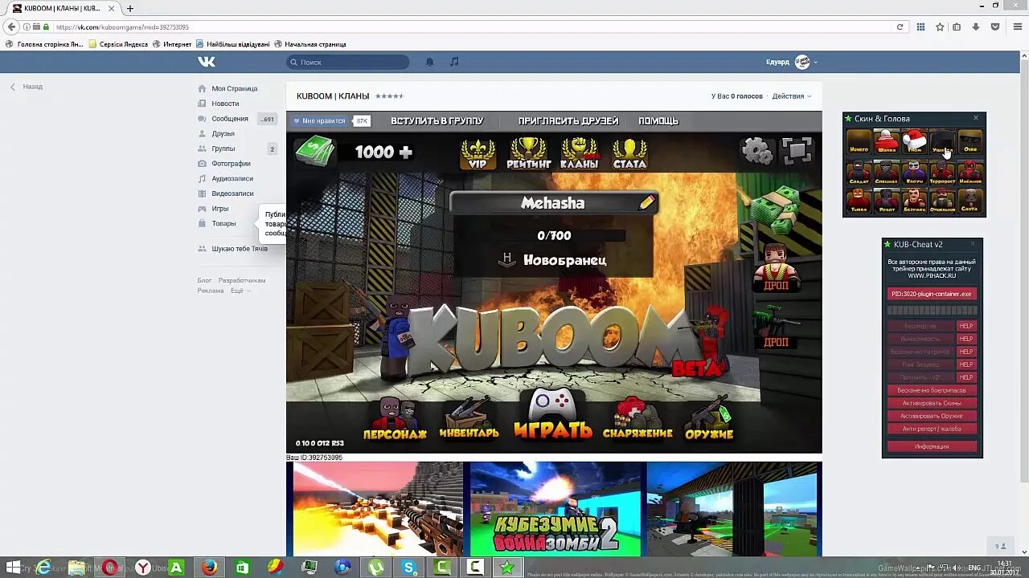This screenshot has height=578, width=1029.
Task: Select the Солдат skin
Action: click(x=859, y=172)
